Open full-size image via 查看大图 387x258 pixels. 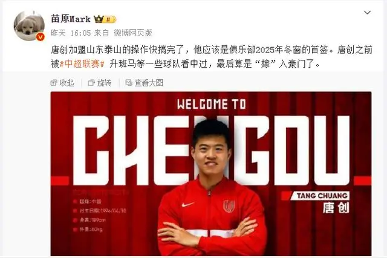[144, 83]
